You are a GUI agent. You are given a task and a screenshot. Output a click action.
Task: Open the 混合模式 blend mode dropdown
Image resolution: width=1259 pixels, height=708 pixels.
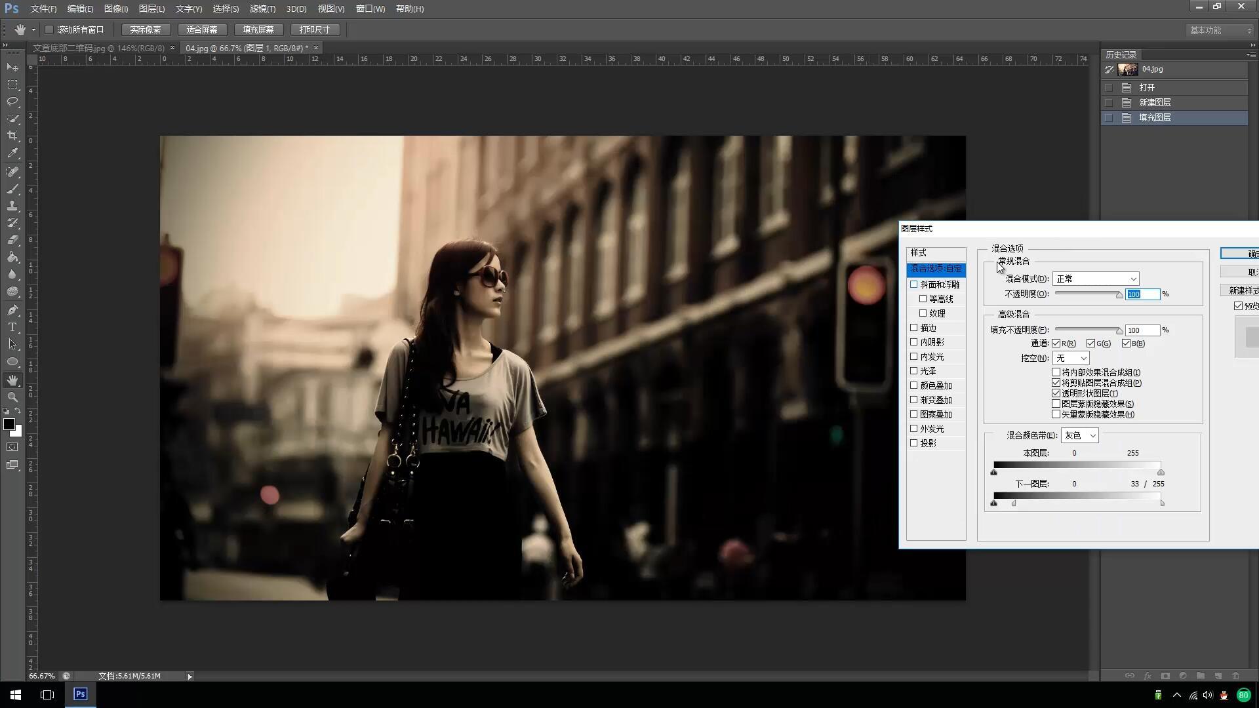click(x=1095, y=279)
